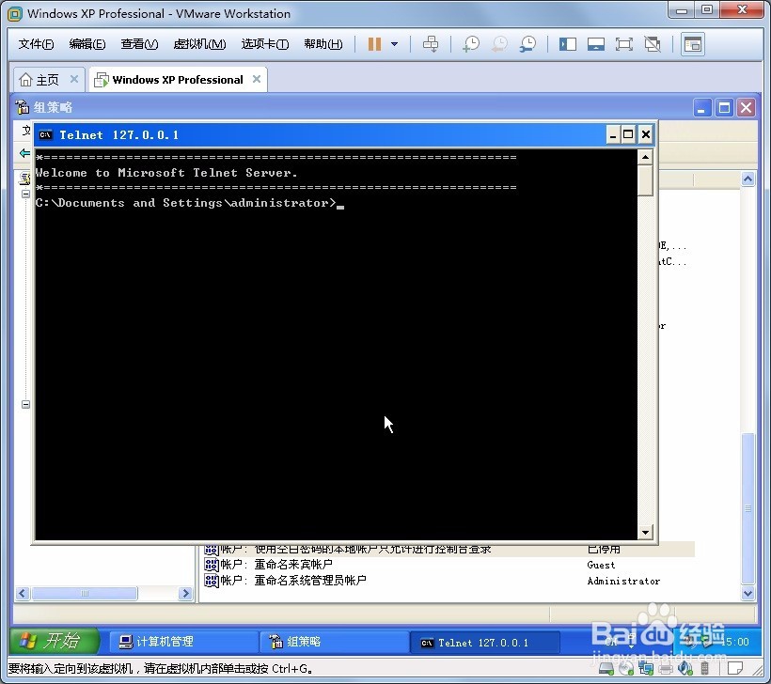Open the pause button dropdown arrow

click(x=395, y=43)
